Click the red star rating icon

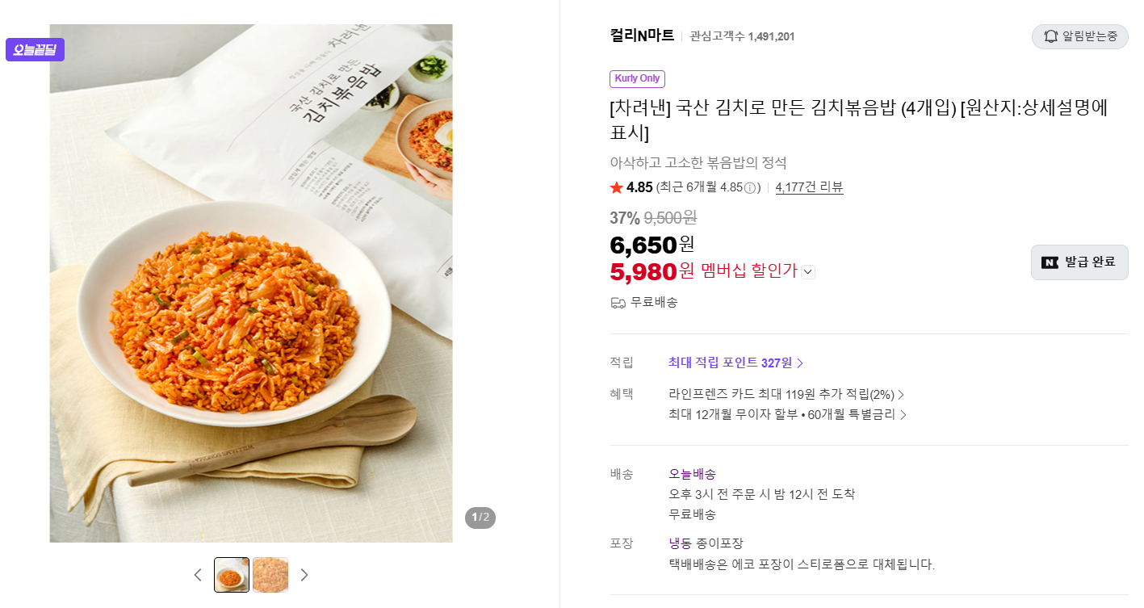pos(617,187)
